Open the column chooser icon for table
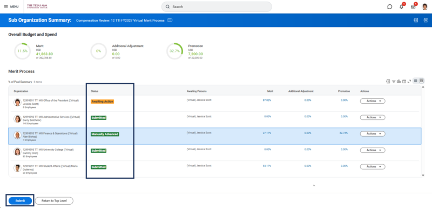 [404, 81]
